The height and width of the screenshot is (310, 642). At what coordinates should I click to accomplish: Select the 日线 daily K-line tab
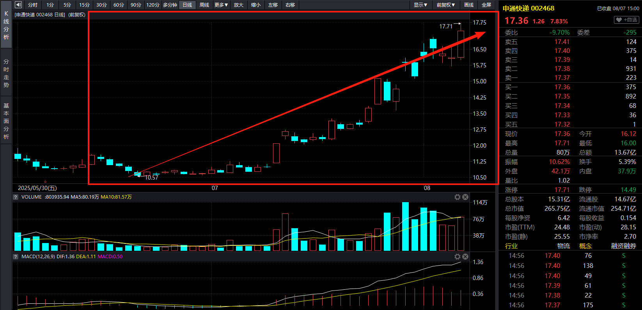pyautogui.click(x=187, y=5)
